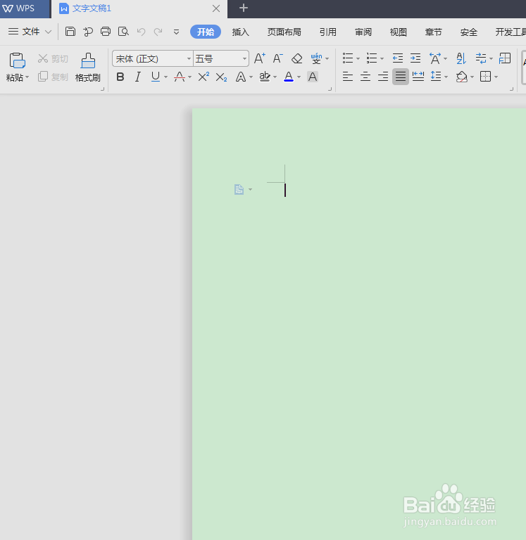The image size is (526, 540).
Task: Toggle Italic formatting
Action: pos(138,77)
